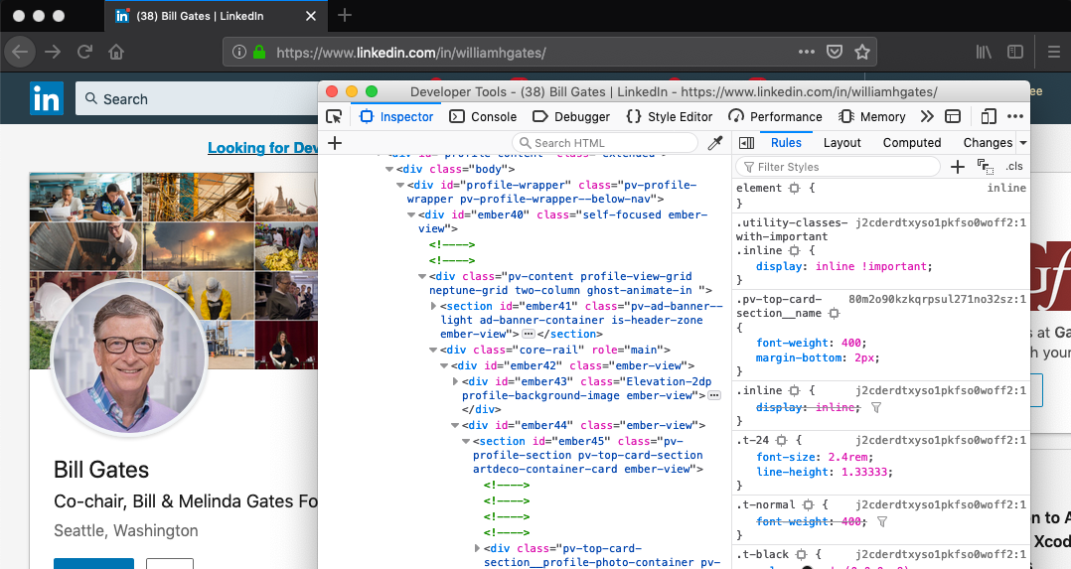
Task: Select the element rule's selector highlighter
Action: click(794, 188)
